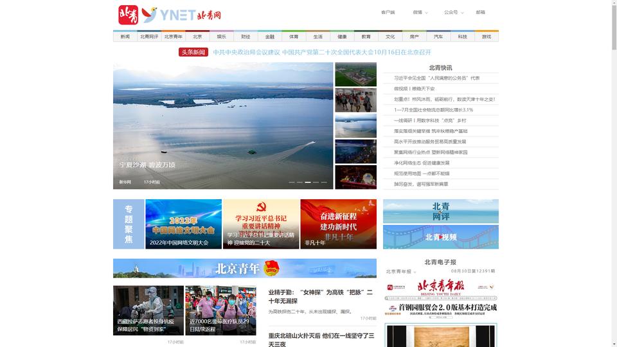Select the 科技 navigation tab

pyautogui.click(x=462, y=37)
